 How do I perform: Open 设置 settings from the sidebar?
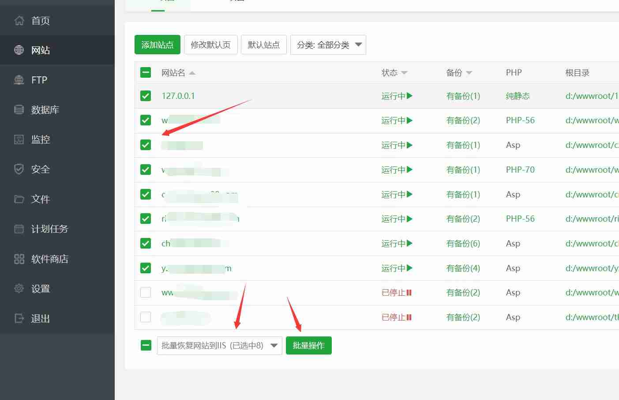click(40, 288)
